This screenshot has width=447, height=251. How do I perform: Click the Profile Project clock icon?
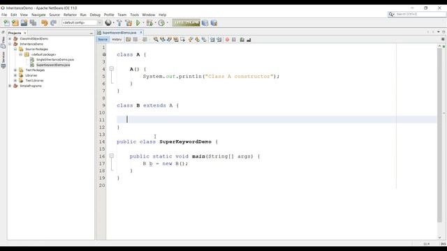(x=161, y=23)
